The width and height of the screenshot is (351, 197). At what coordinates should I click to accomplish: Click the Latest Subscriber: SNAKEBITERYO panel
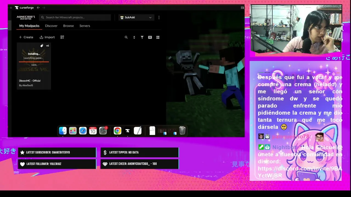(x=57, y=152)
